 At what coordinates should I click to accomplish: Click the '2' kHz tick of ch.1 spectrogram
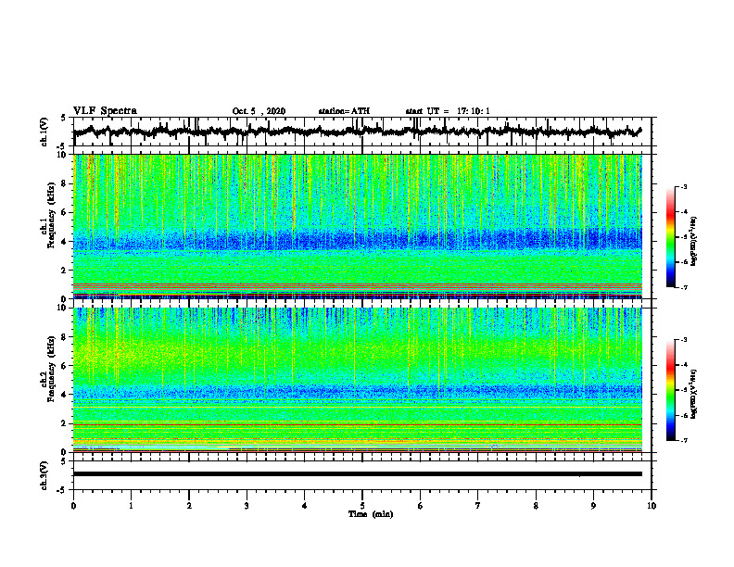point(64,270)
